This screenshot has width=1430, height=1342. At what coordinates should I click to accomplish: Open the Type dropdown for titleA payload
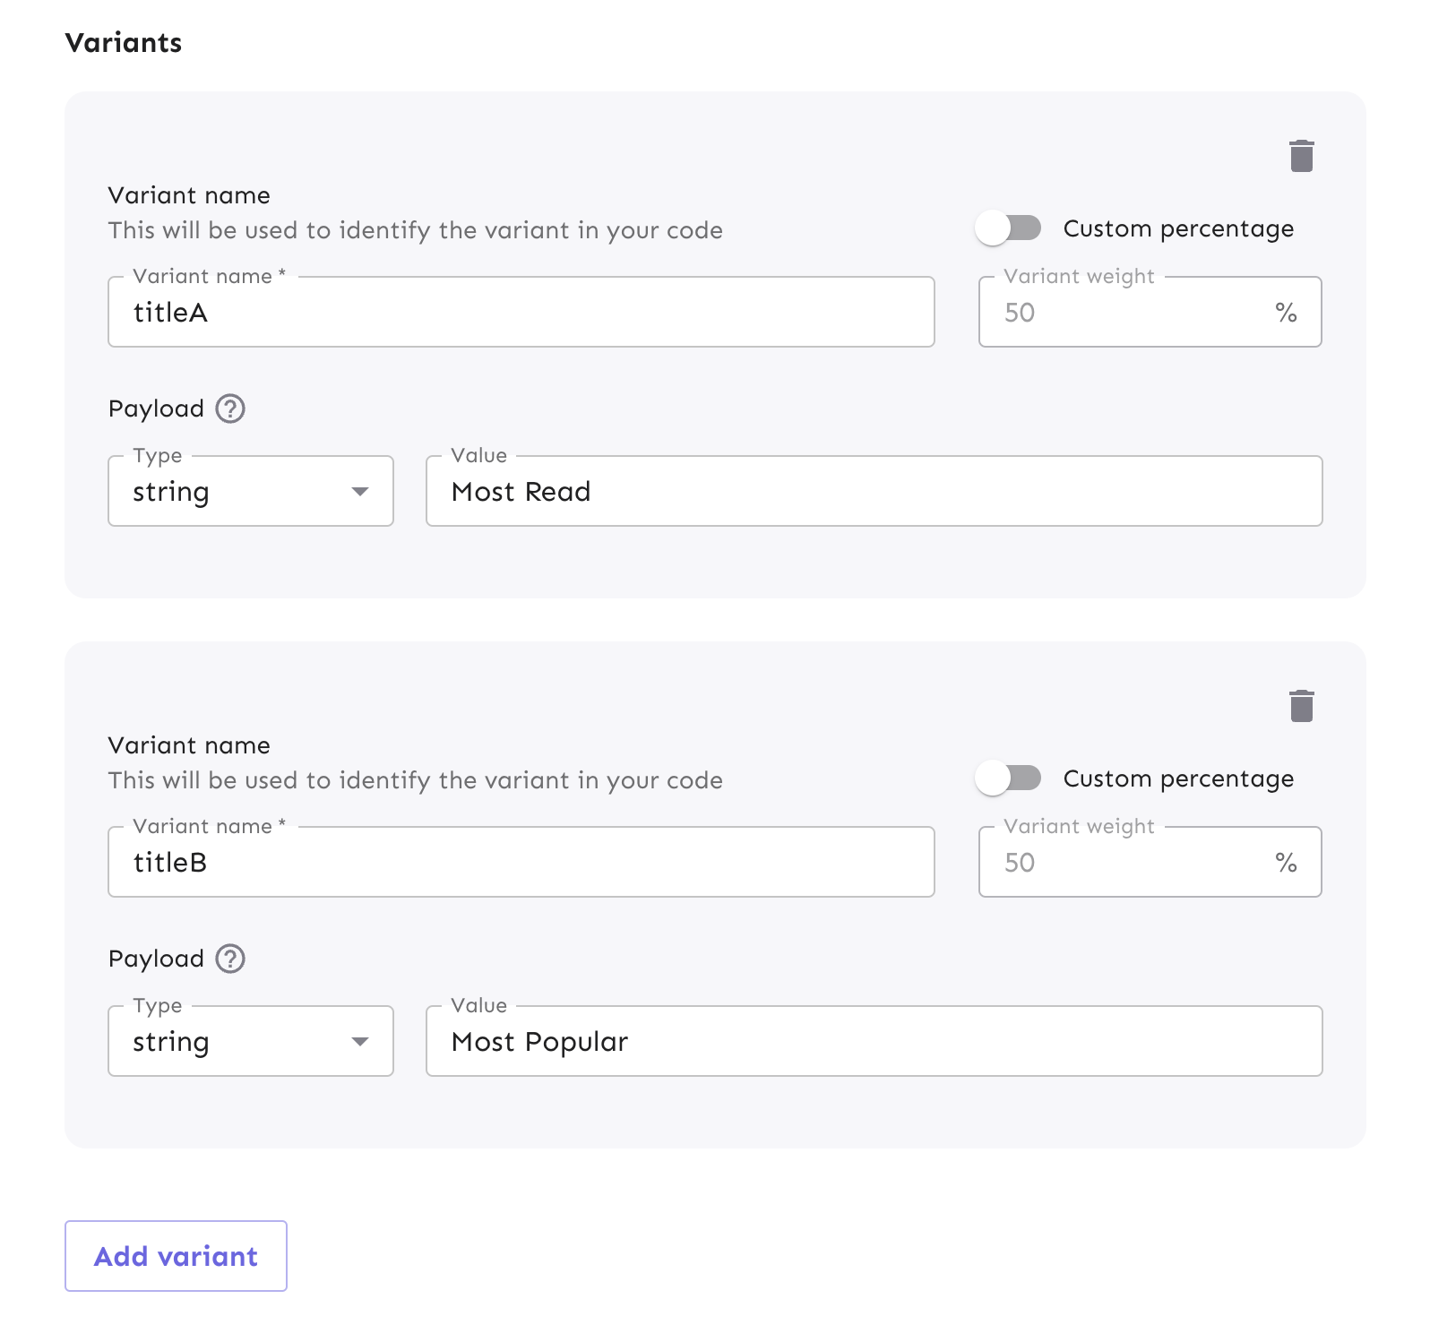250,491
